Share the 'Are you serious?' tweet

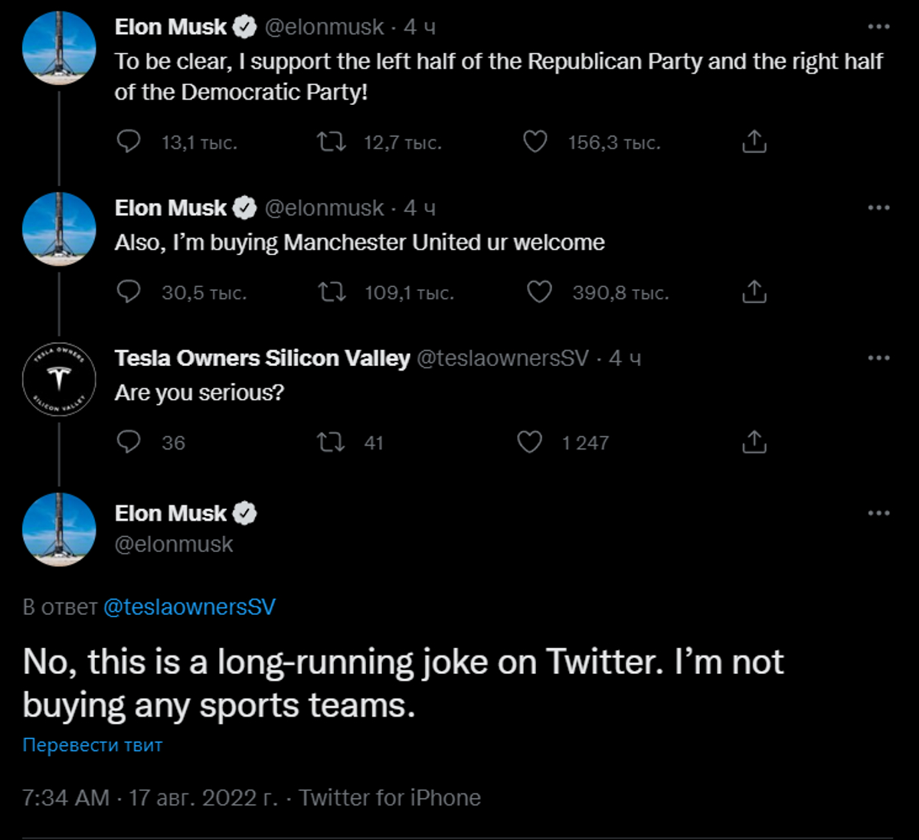(754, 442)
